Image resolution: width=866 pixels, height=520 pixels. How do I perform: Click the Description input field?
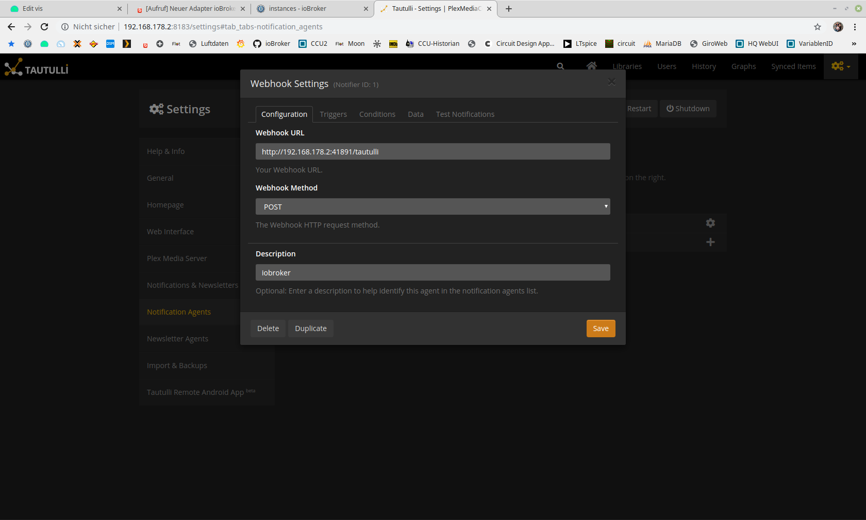[x=433, y=272]
